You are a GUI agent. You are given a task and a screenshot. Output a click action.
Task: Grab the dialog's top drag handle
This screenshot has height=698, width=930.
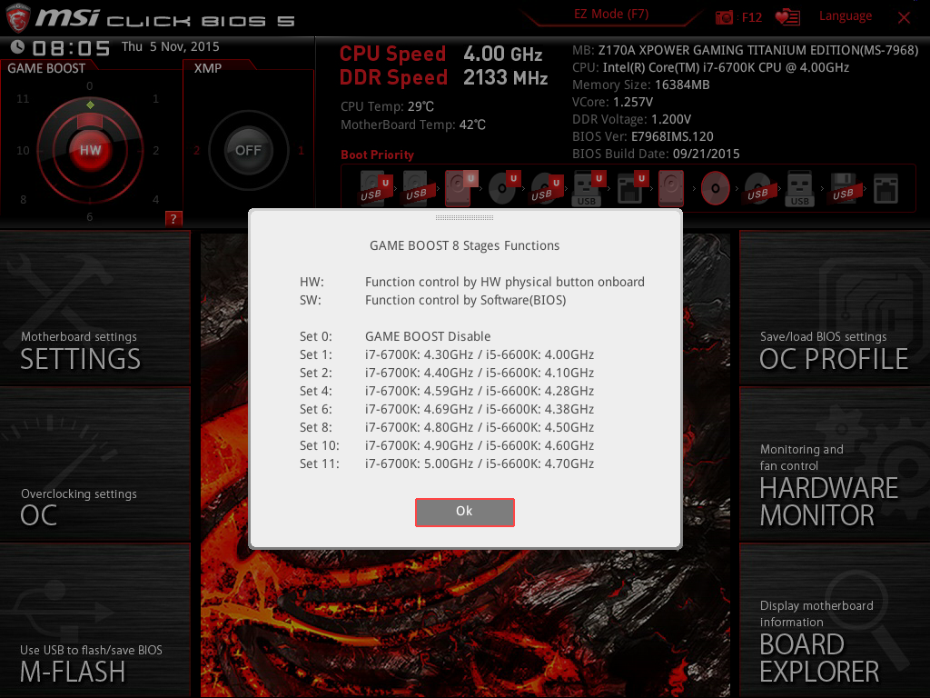464,218
